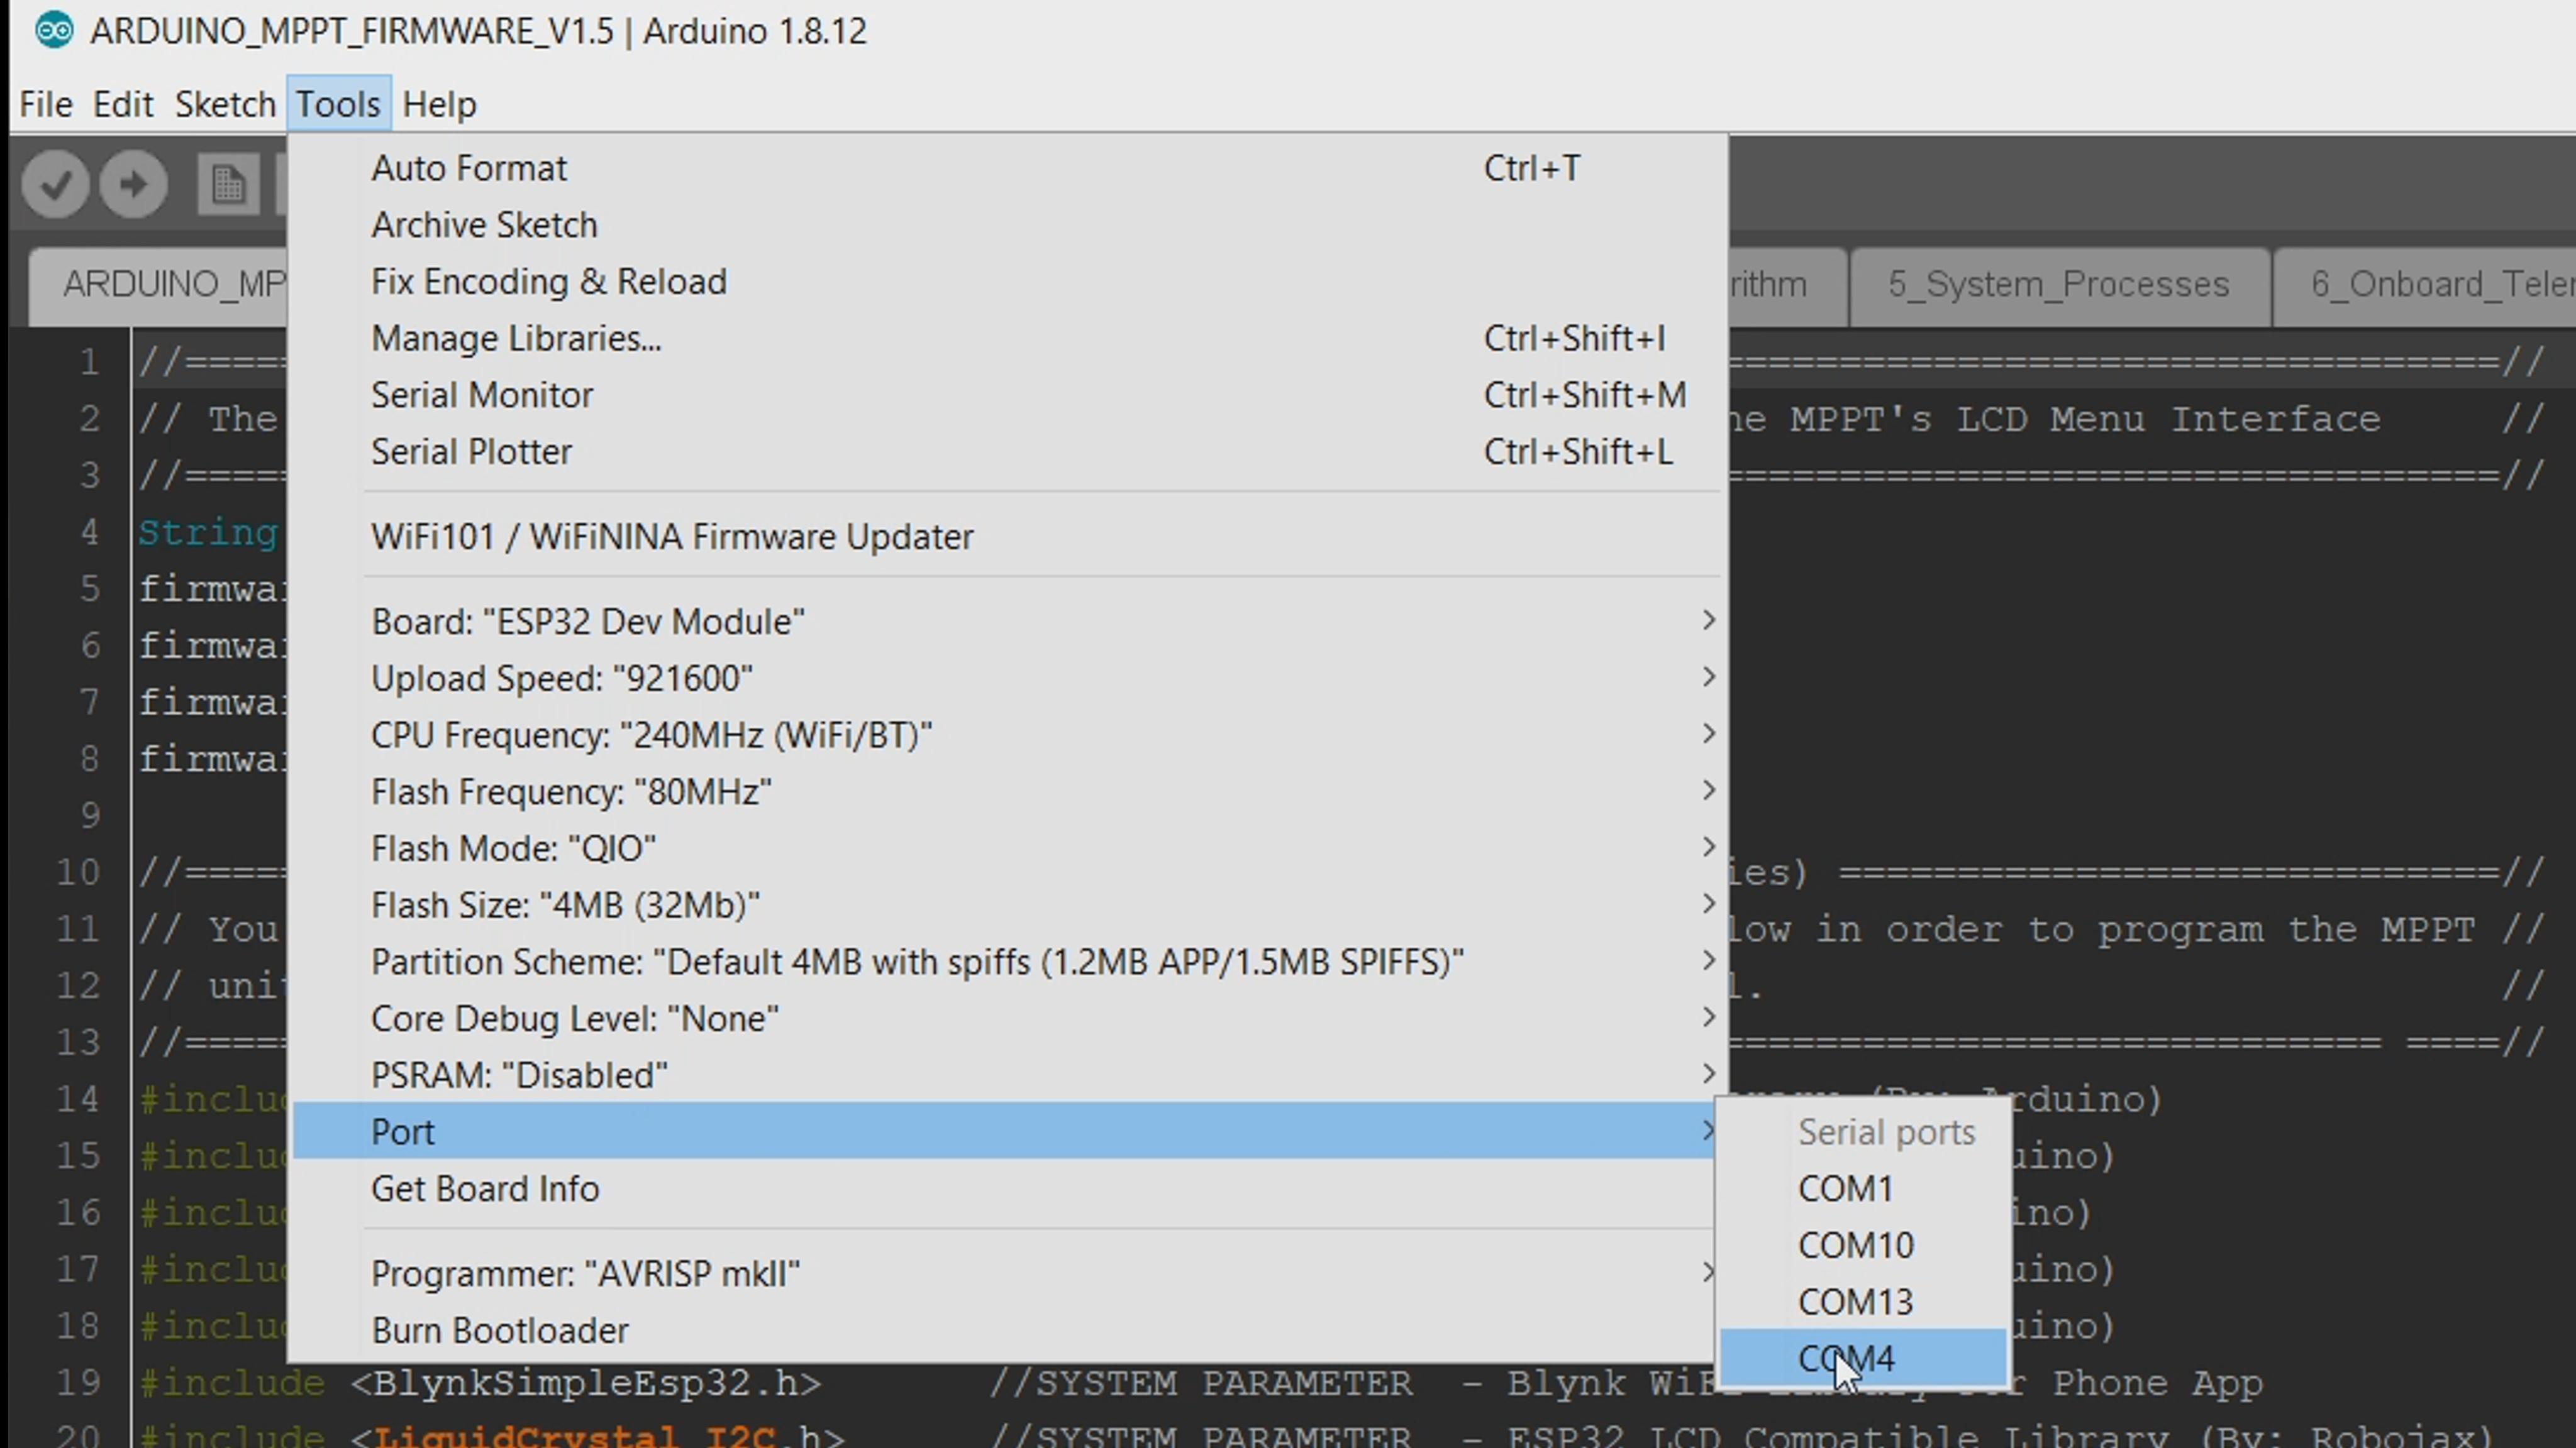Click Burn Bootloader menu entry
This screenshot has width=2576, height=1448.
pos(499,1331)
